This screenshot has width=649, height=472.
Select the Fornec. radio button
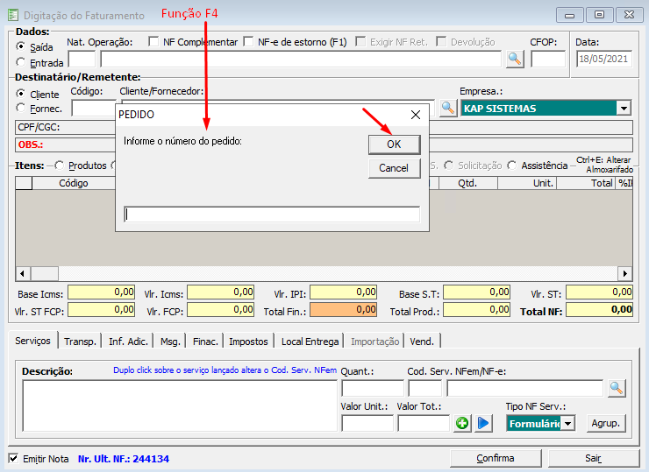point(20,108)
